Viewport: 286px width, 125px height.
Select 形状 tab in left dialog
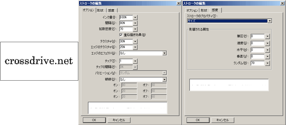coord(100,10)
